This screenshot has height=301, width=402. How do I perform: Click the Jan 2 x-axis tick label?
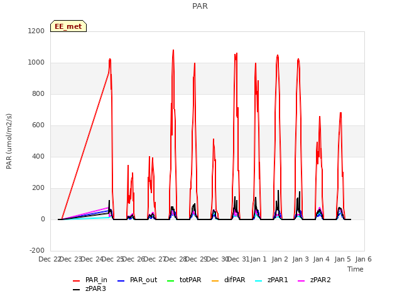coord(280,259)
